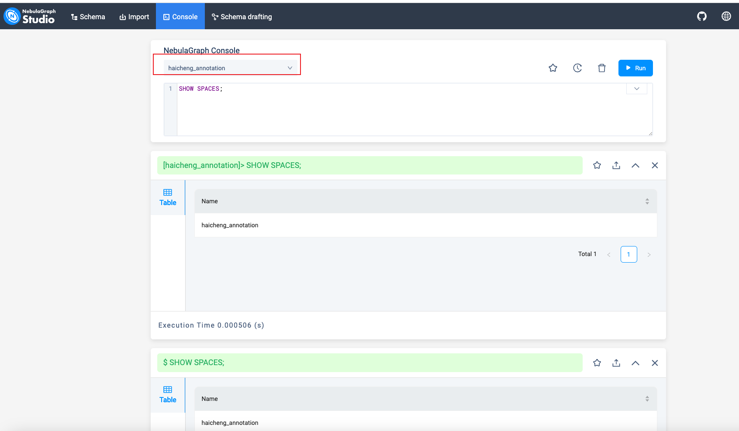The height and width of the screenshot is (431, 739).
Task: Select the Table view in first result
Action: pos(168,198)
